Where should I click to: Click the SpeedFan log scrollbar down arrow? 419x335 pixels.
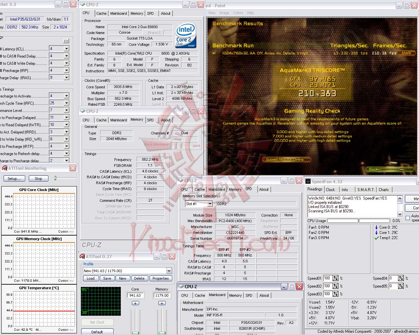tap(400, 214)
